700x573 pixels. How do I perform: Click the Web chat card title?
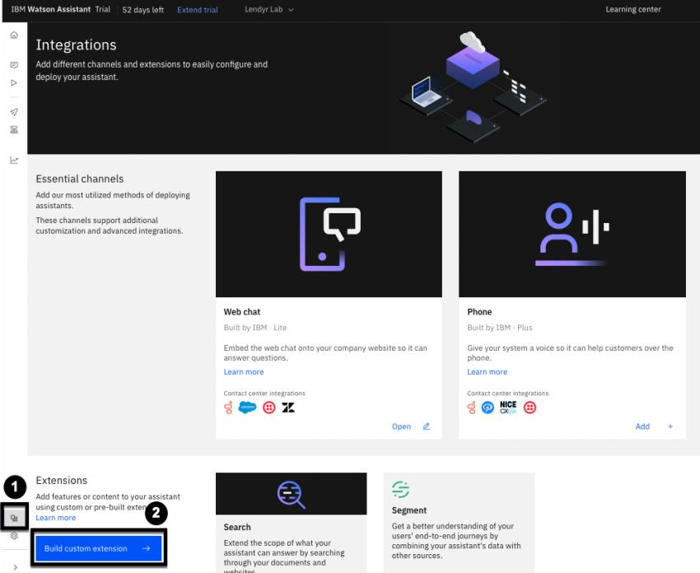(242, 312)
